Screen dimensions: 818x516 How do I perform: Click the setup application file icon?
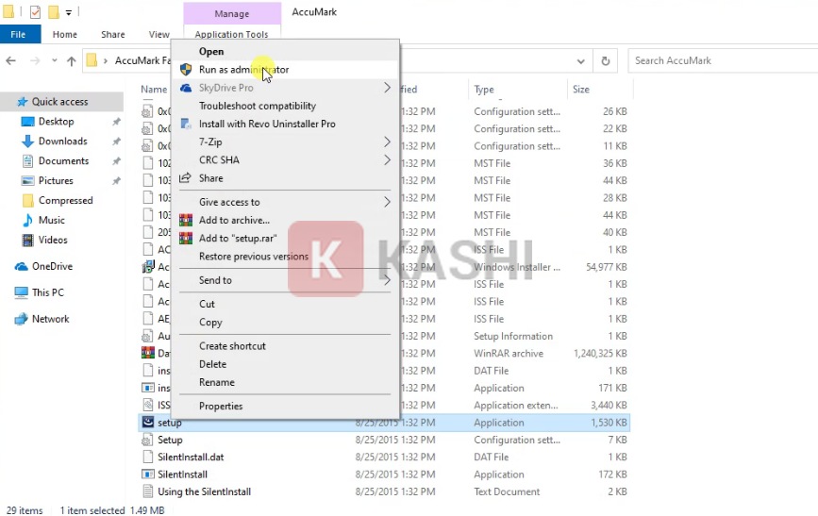click(148, 422)
